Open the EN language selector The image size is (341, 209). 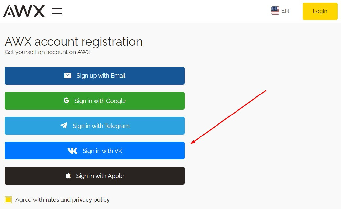point(285,11)
